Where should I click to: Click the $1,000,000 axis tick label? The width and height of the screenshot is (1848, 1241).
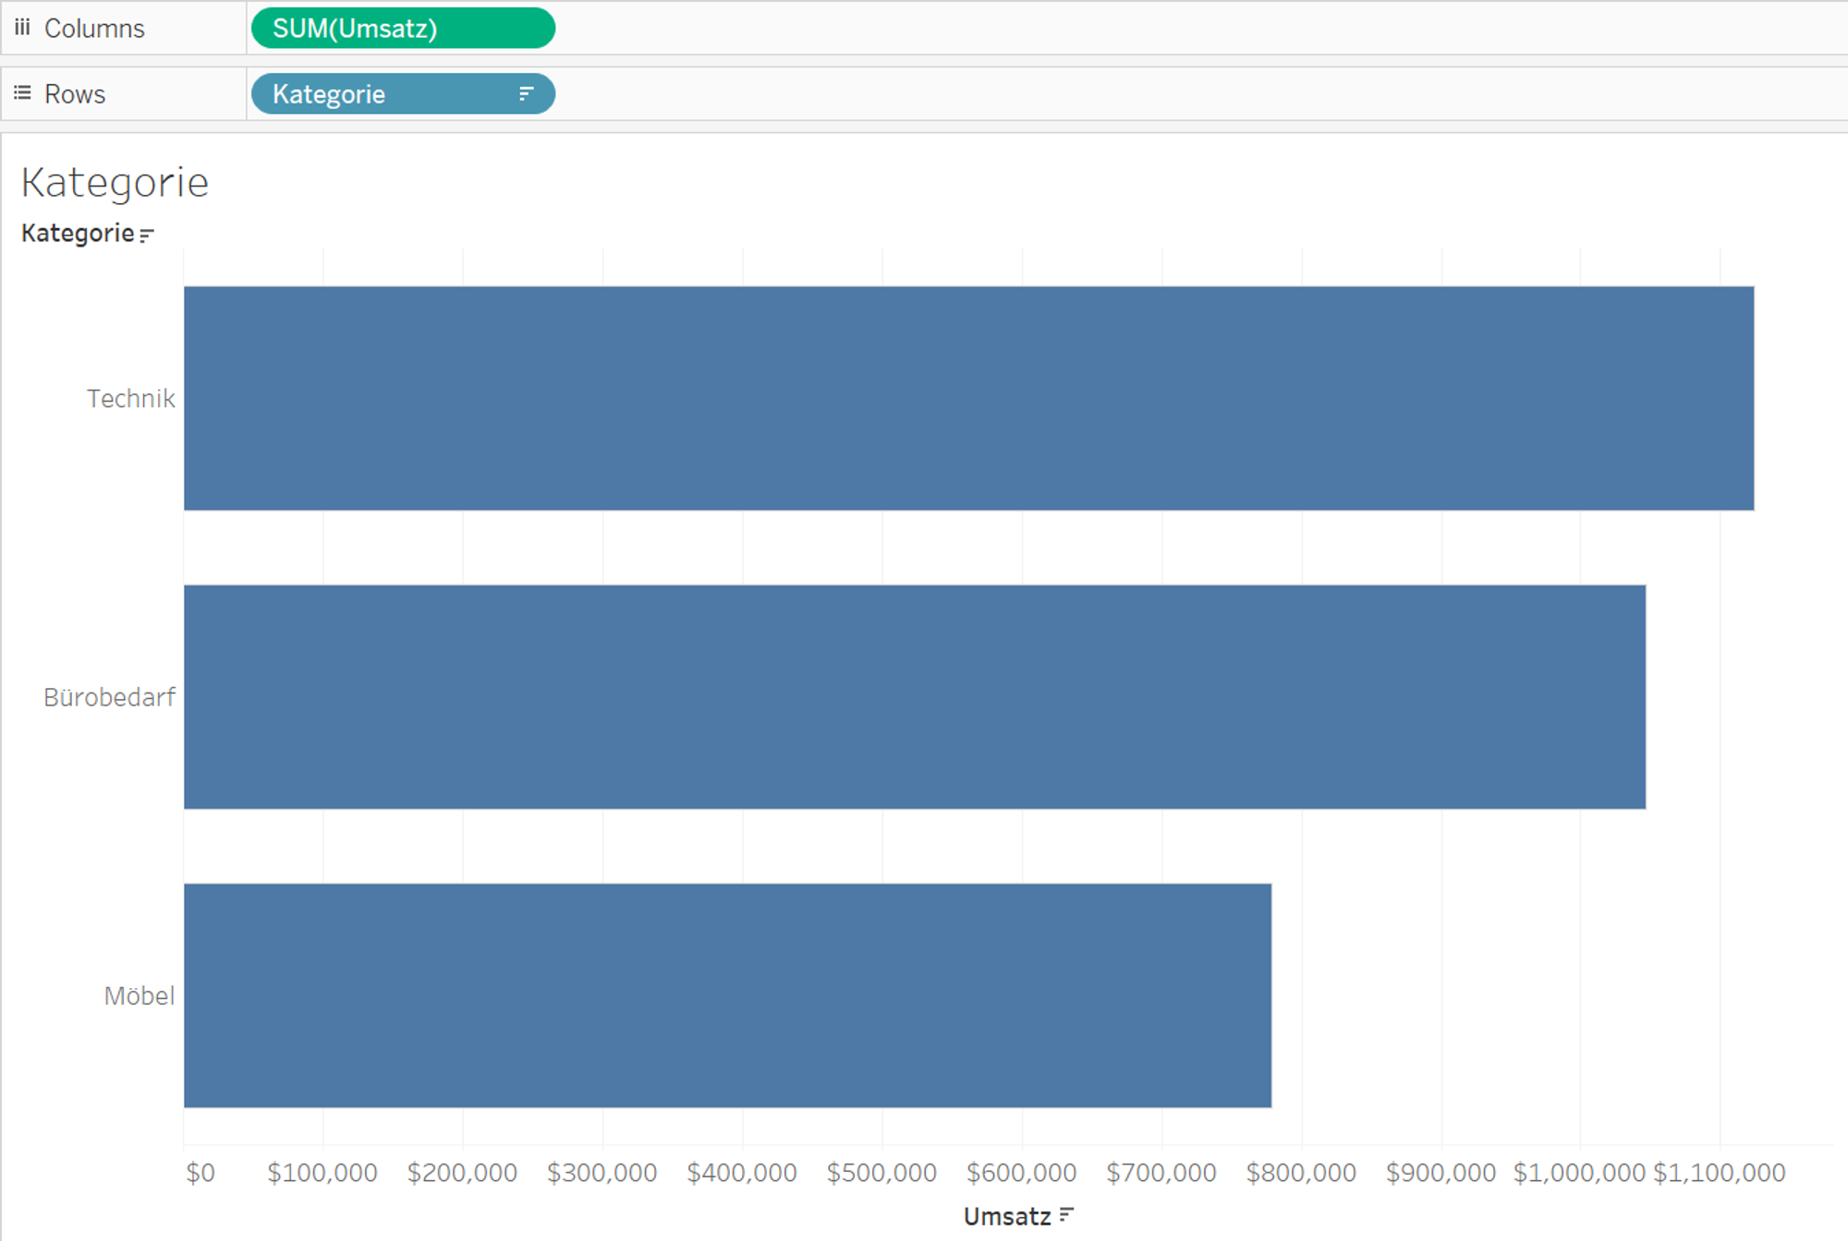point(1578,1173)
